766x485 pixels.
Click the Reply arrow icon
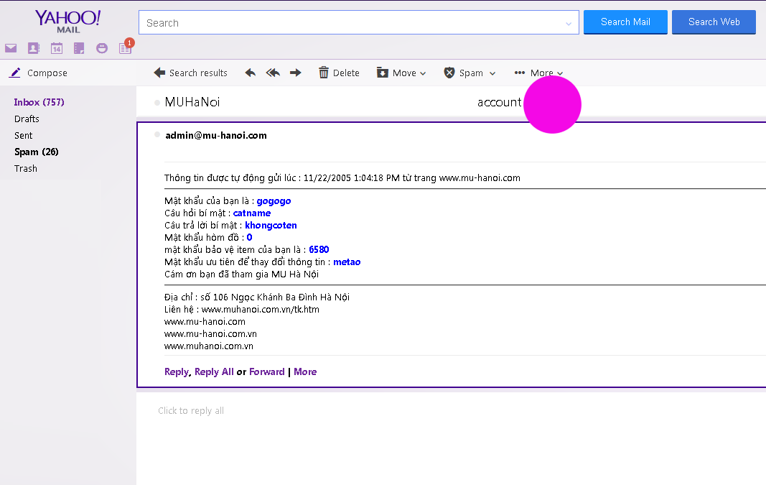251,73
